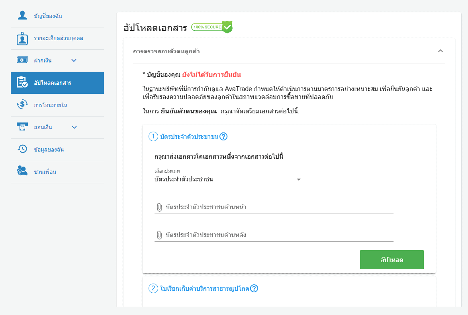This screenshot has height=315, width=468.
Task: Click the user icon beside บัญชีของฉัน
Action: pos(22,15)
